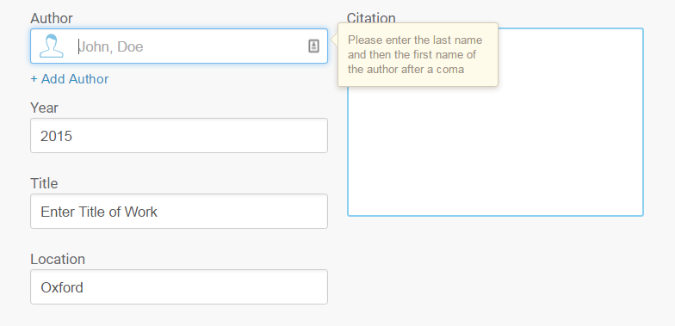
Task: Focus the Author field with John, Doe placeholder
Action: [x=179, y=46]
